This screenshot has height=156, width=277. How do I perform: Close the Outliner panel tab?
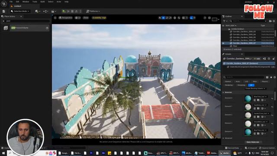[242, 16]
